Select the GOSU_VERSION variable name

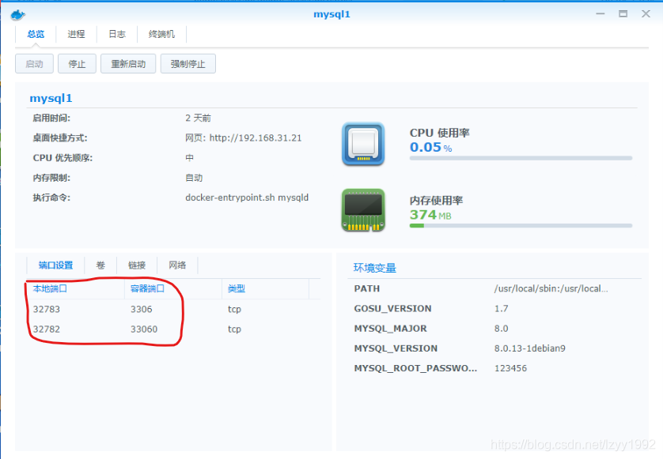point(392,309)
